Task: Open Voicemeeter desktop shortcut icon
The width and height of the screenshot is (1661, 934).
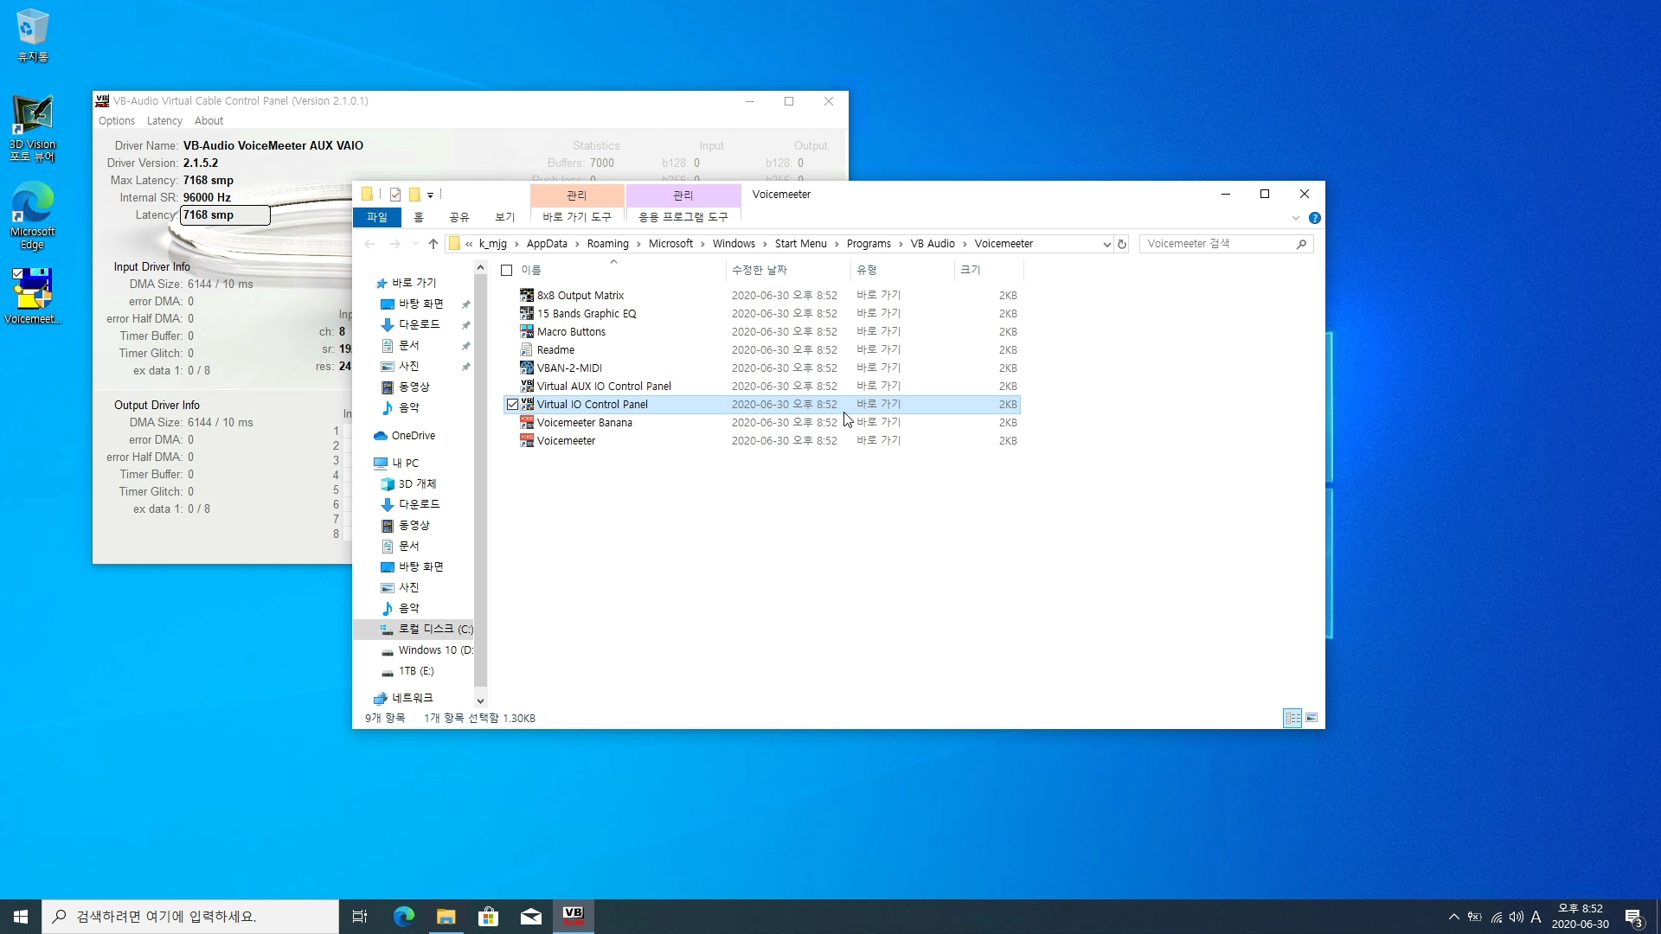Action: (32, 290)
